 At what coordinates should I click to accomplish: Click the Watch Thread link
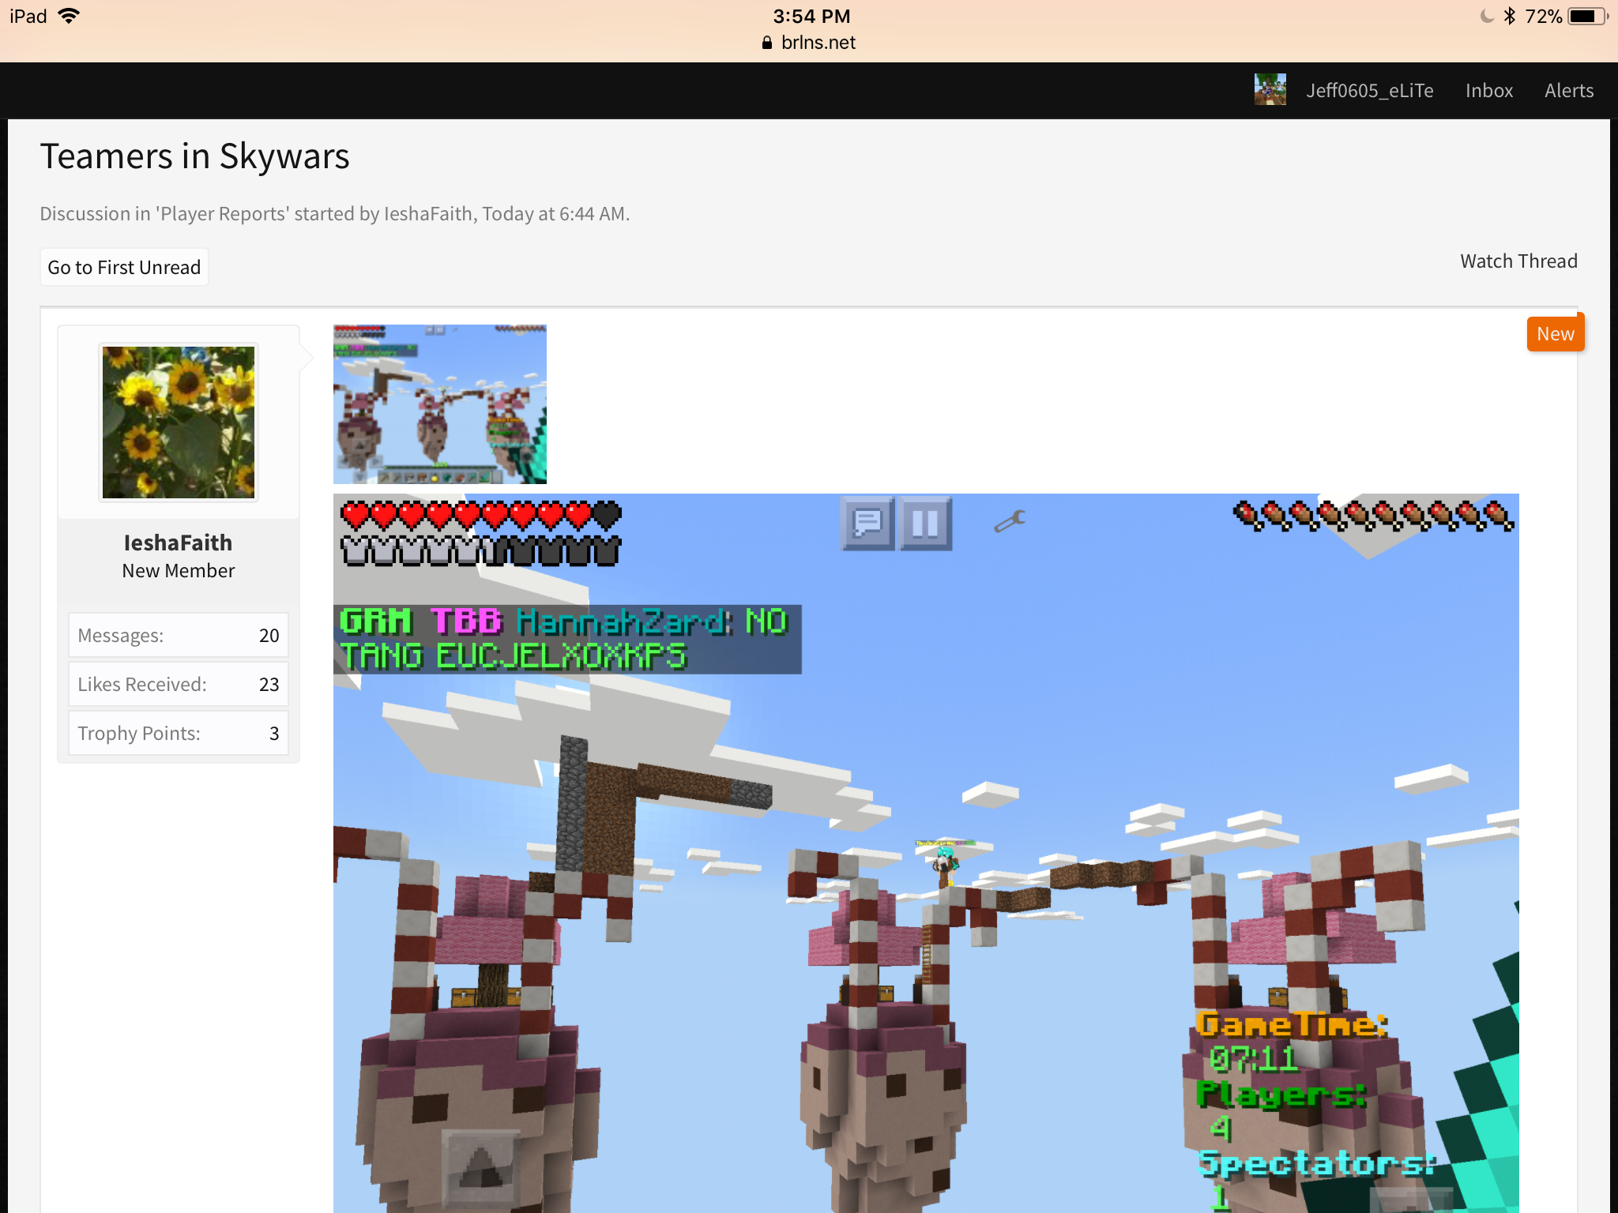(1518, 261)
